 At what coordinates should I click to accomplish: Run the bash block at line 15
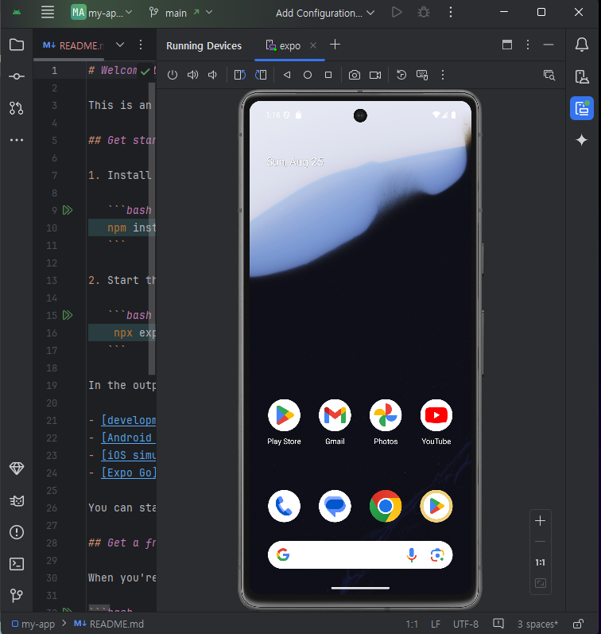(x=68, y=315)
